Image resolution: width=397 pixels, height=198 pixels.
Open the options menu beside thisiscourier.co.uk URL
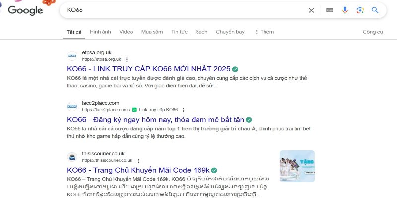pos(138,160)
